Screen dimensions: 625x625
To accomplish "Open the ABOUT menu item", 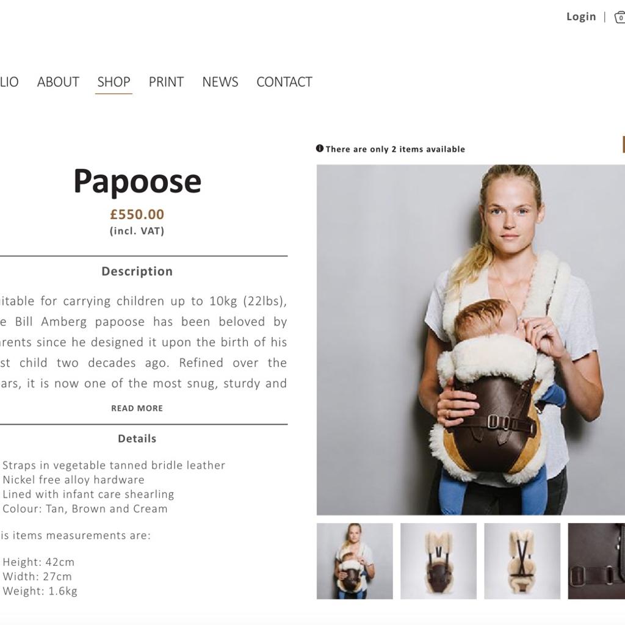I will pyautogui.click(x=58, y=82).
